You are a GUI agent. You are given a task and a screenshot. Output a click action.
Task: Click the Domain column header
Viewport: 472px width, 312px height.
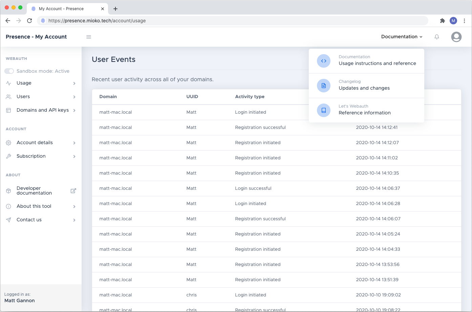pyautogui.click(x=108, y=97)
